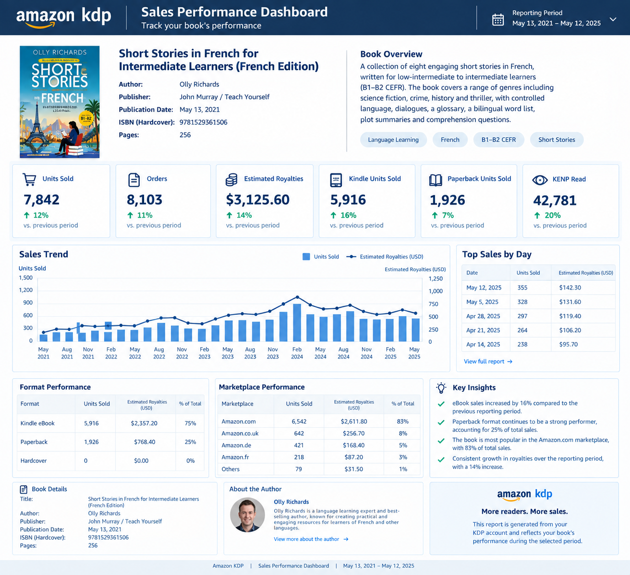Viewport: 630px width, 575px height.
Task: Click the 42,781 KENP Read value
Action: (x=555, y=200)
